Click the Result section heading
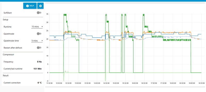 [6, 75]
